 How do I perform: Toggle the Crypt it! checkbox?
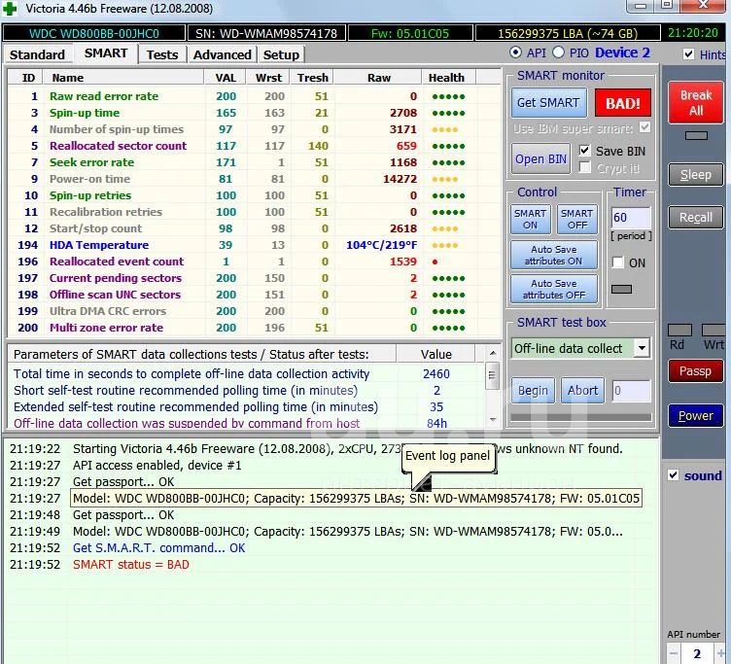coord(584,167)
